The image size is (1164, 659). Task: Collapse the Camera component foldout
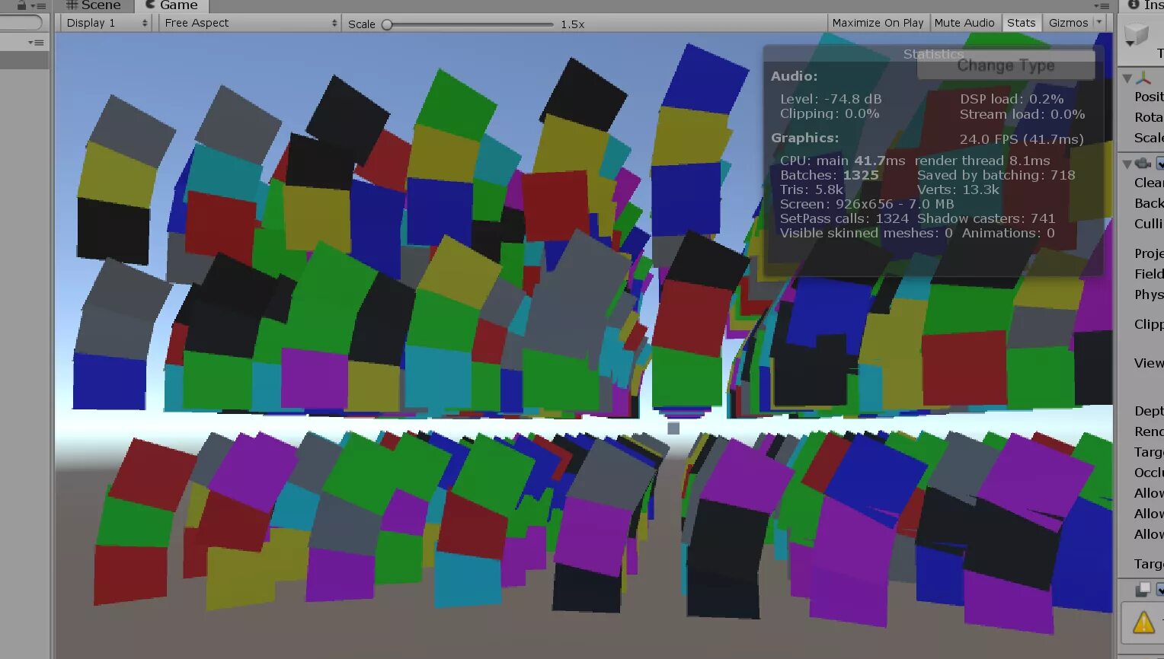(1127, 163)
